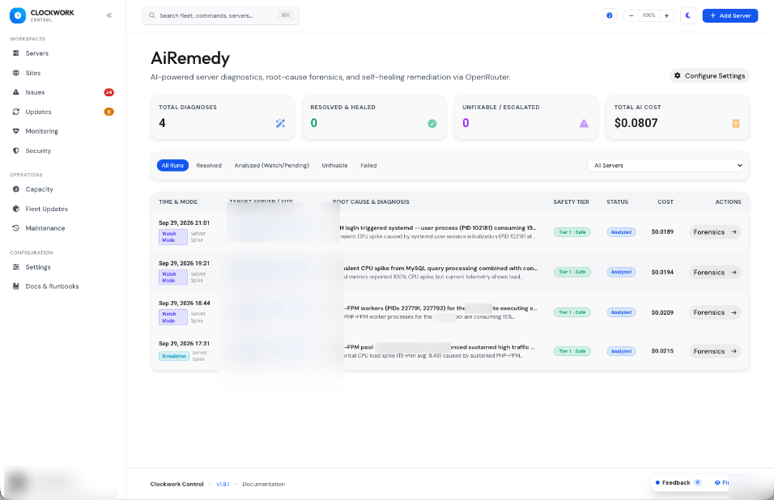
Task: Click Watch Mode badge on 21:01 row
Action: (172, 237)
